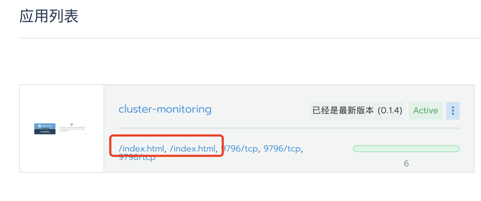Open the wrapped third 9796/tcp link
Viewport: 481px width, 201px height.
pos(137,157)
